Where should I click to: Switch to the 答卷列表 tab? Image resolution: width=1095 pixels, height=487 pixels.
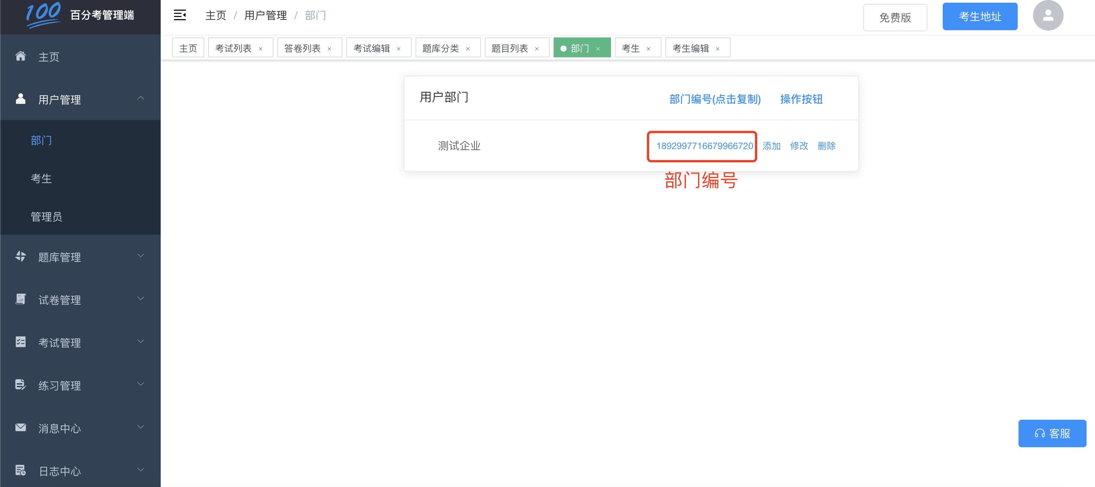pyautogui.click(x=302, y=49)
